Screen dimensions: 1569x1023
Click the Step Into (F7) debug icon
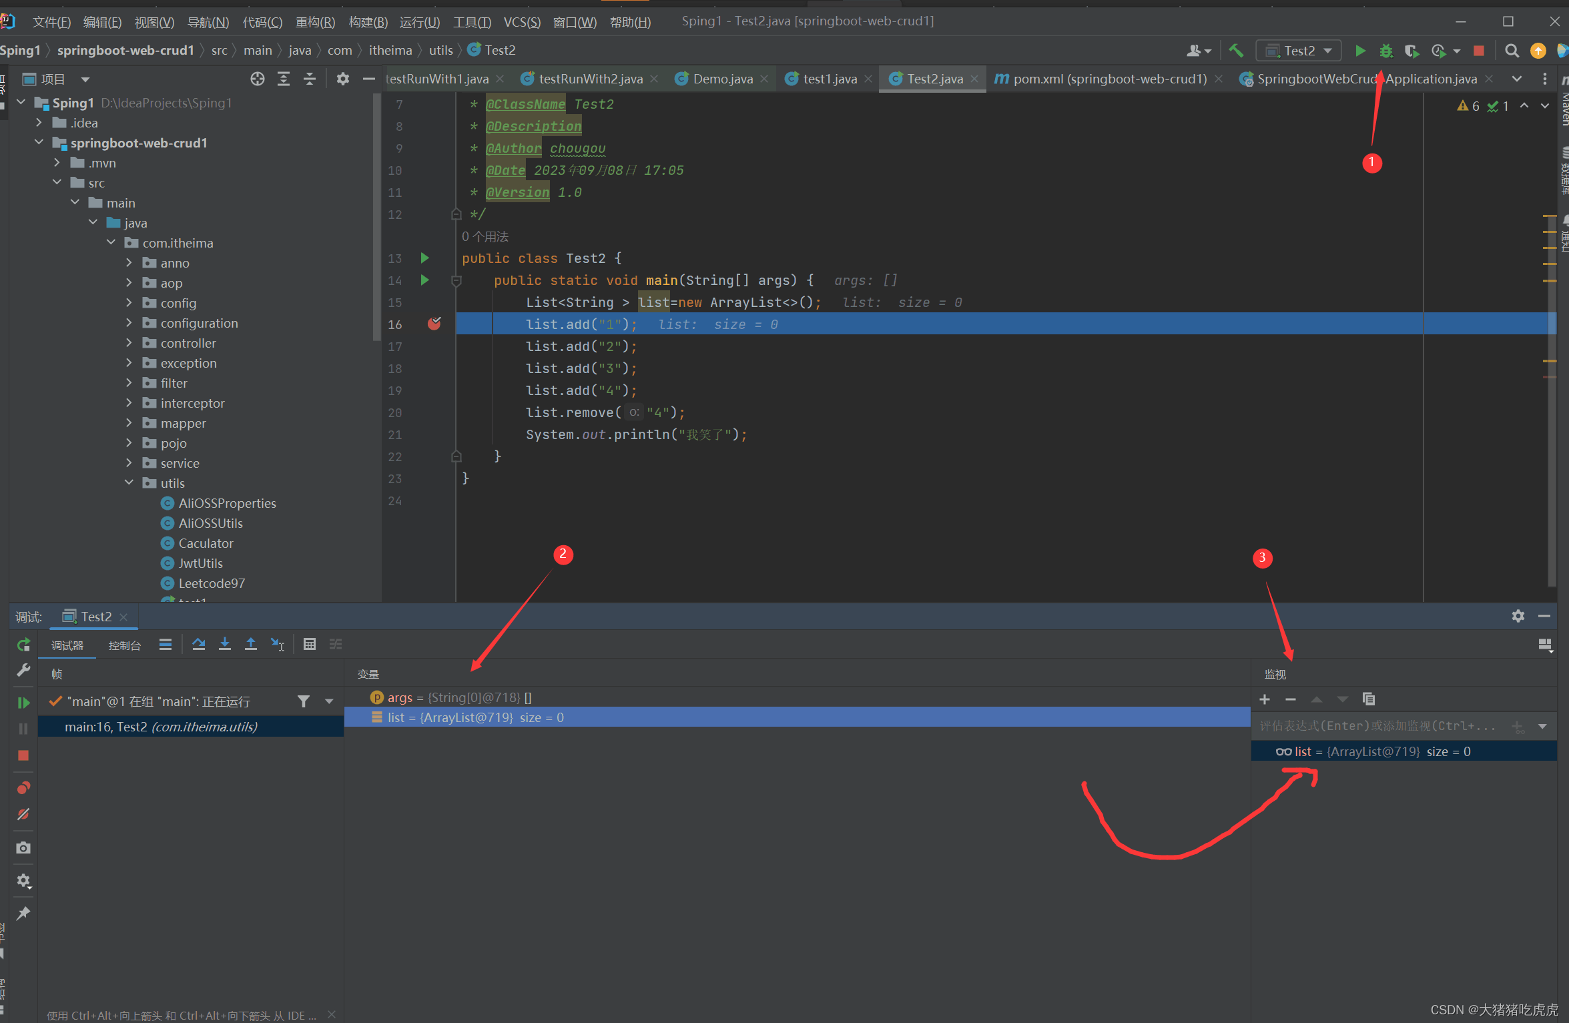[224, 646]
